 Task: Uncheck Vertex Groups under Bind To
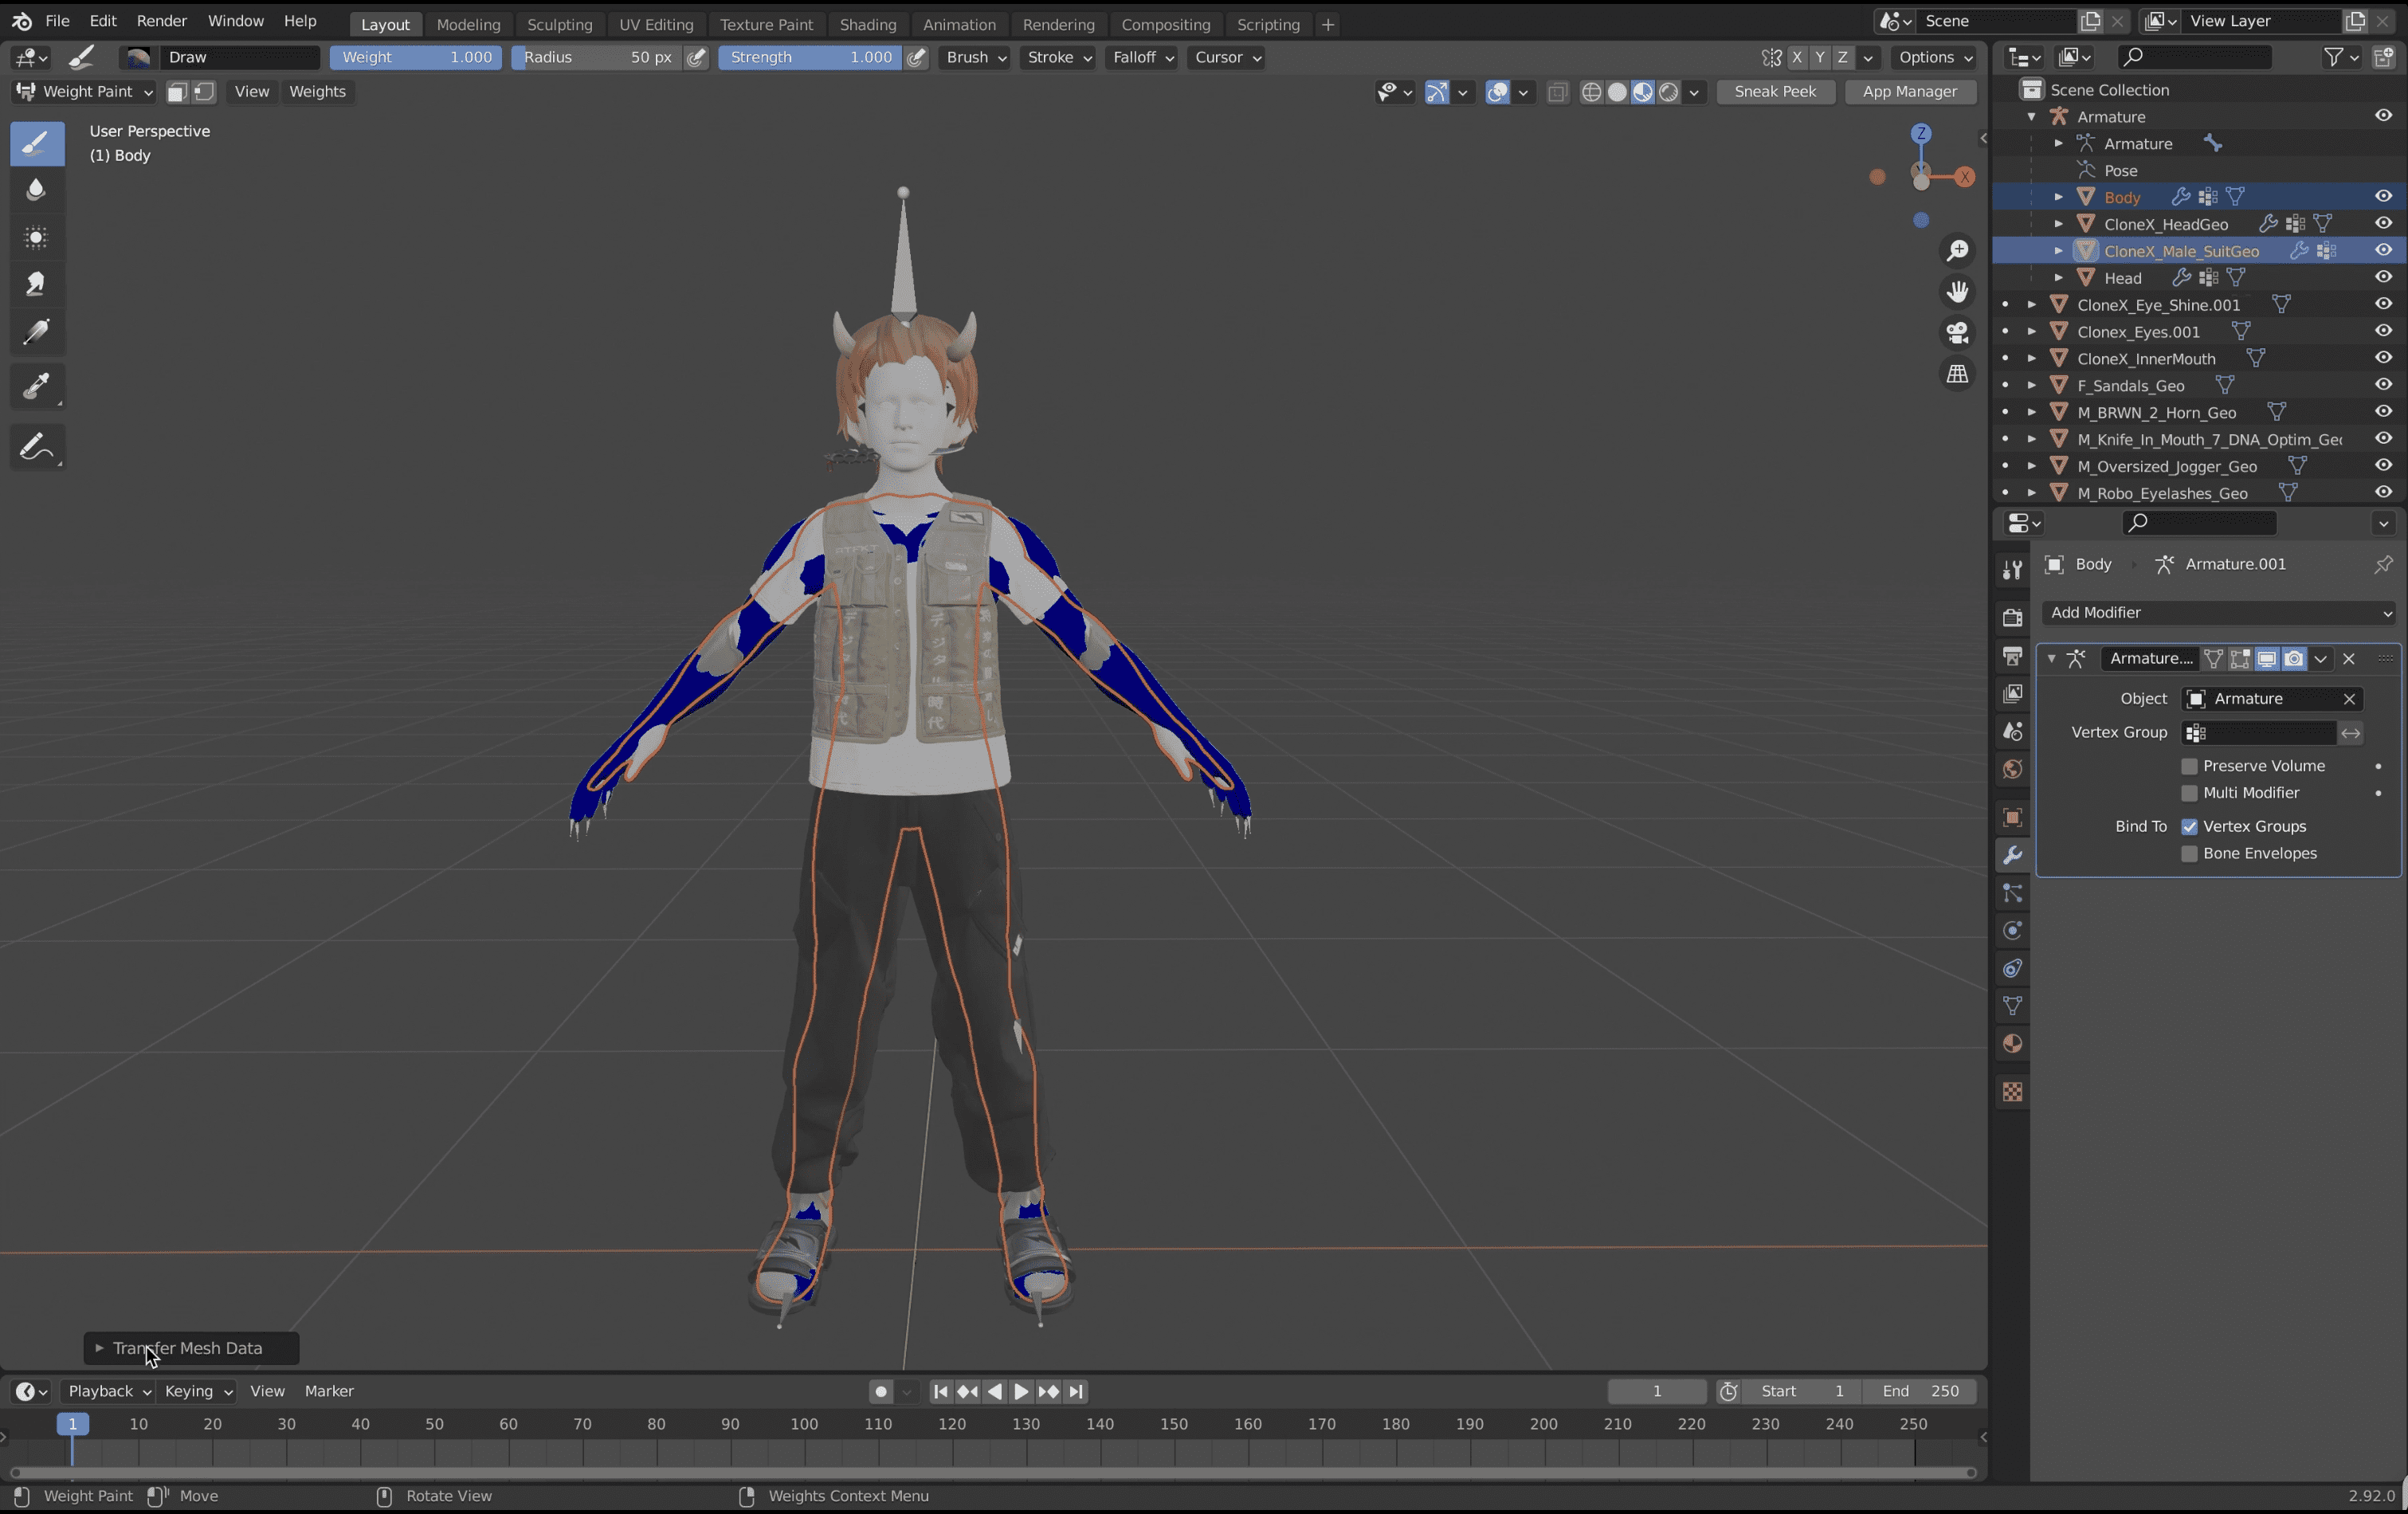(x=2189, y=826)
